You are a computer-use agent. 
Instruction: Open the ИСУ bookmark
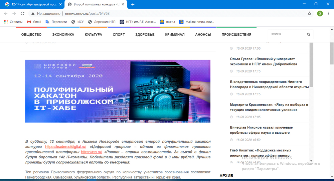[x=77, y=22]
